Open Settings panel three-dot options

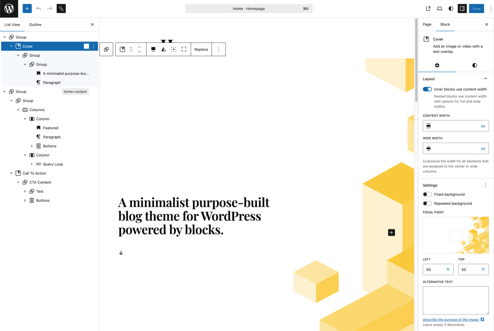tap(485, 185)
